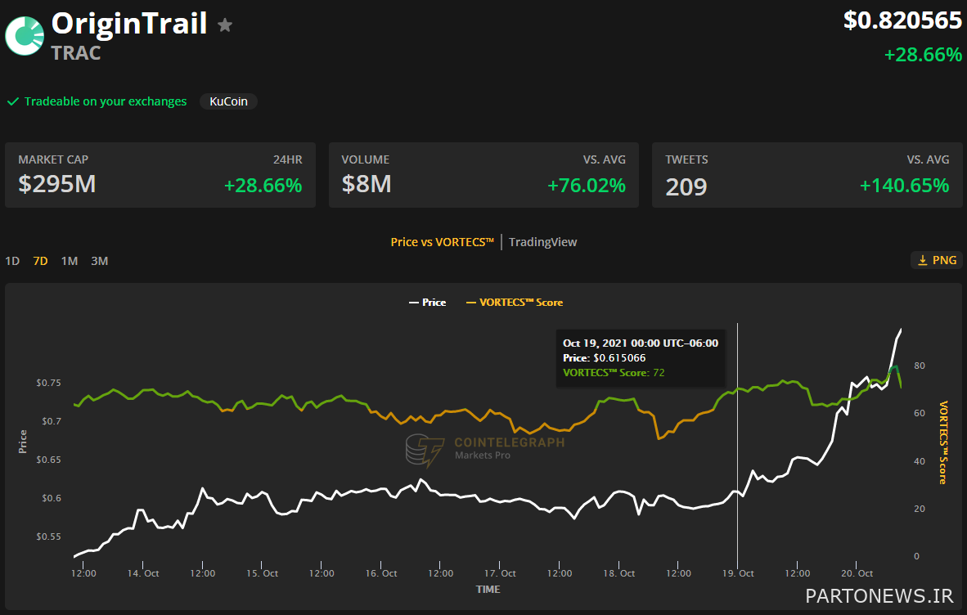Switch chart range to 1D
The image size is (967, 615).
click(x=12, y=261)
